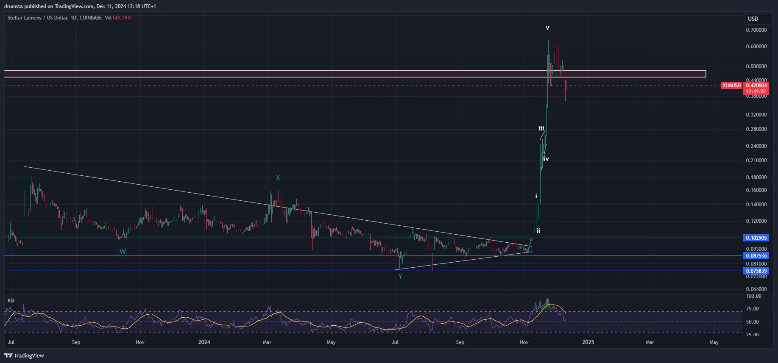Click the 0.120000 price axis label
778x363 pixels.
(x=756, y=221)
